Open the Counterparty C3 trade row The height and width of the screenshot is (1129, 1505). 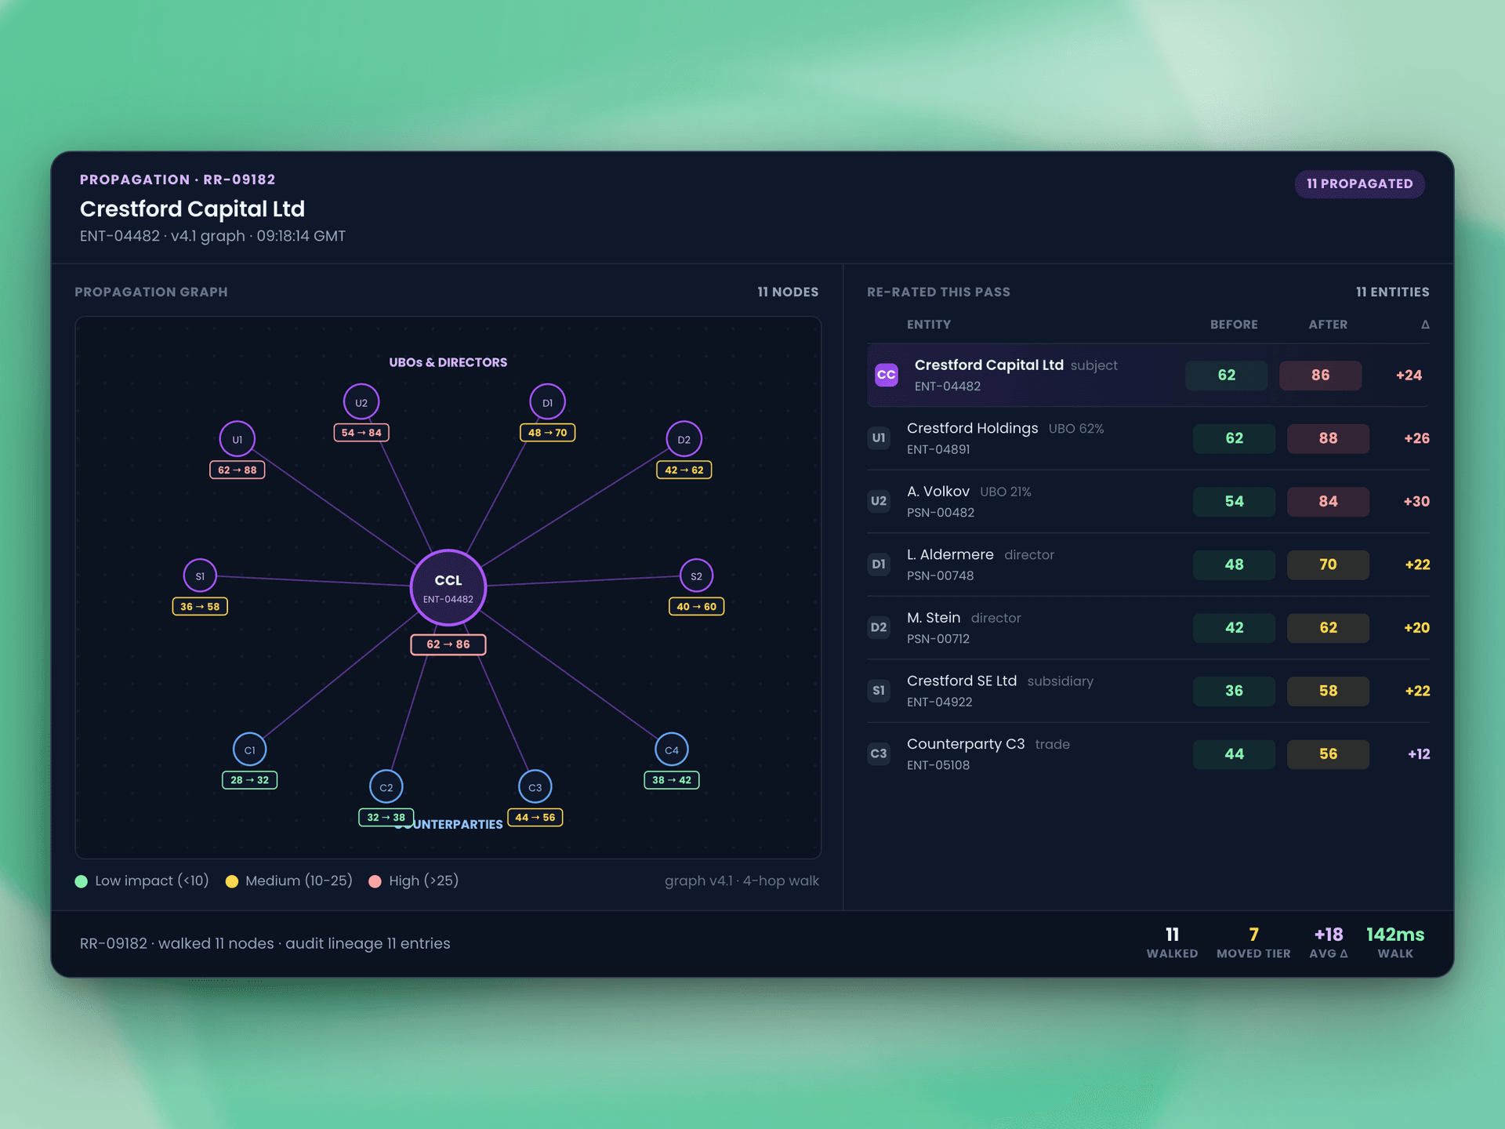[x=1148, y=753]
